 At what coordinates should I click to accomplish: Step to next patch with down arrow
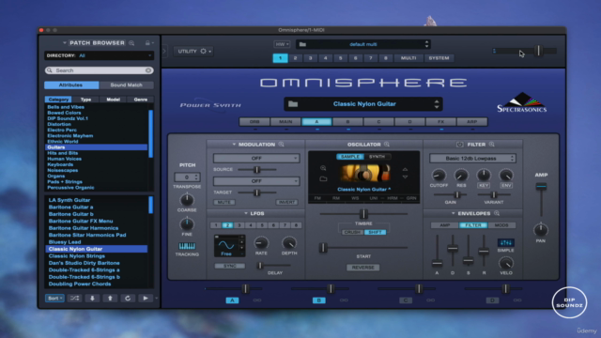pos(92,299)
